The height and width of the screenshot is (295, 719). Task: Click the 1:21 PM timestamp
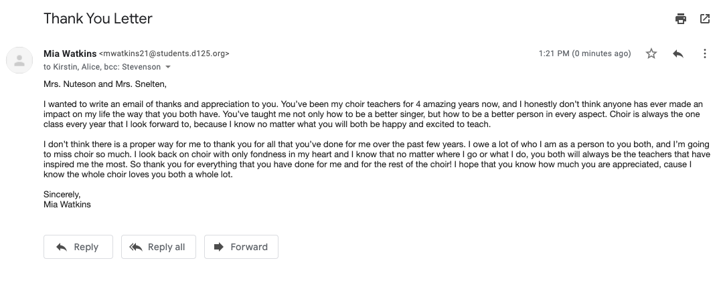coord(584,54)
